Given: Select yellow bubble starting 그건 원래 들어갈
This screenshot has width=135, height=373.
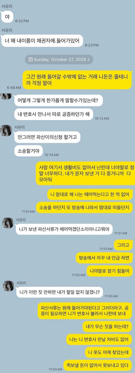Looking at the screenshot, I should coord(77,80).
